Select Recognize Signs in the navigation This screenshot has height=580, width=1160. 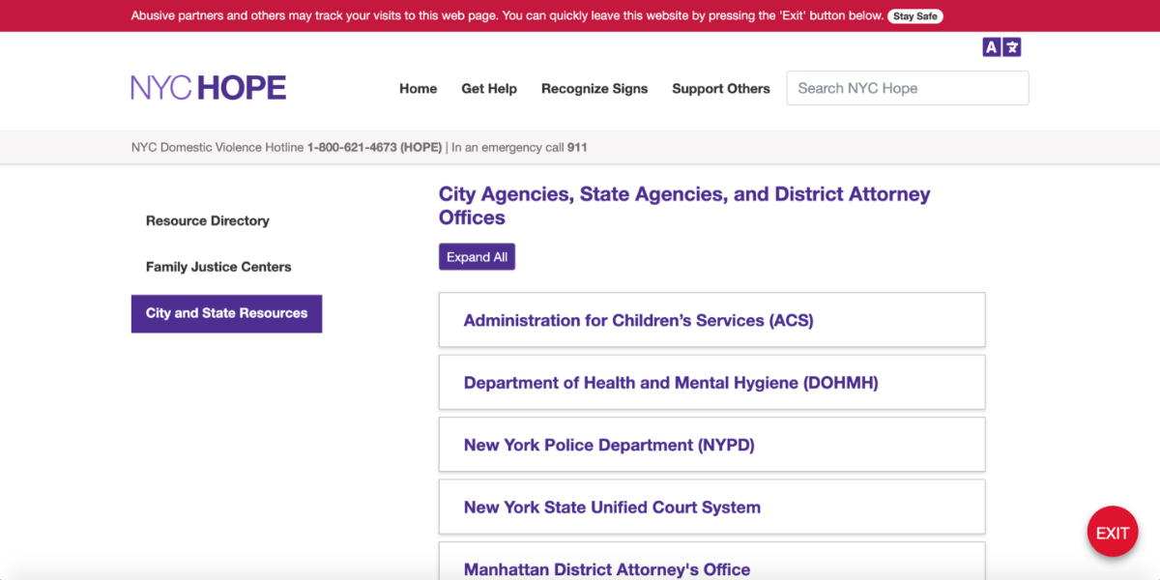click(x=594, y=88)
